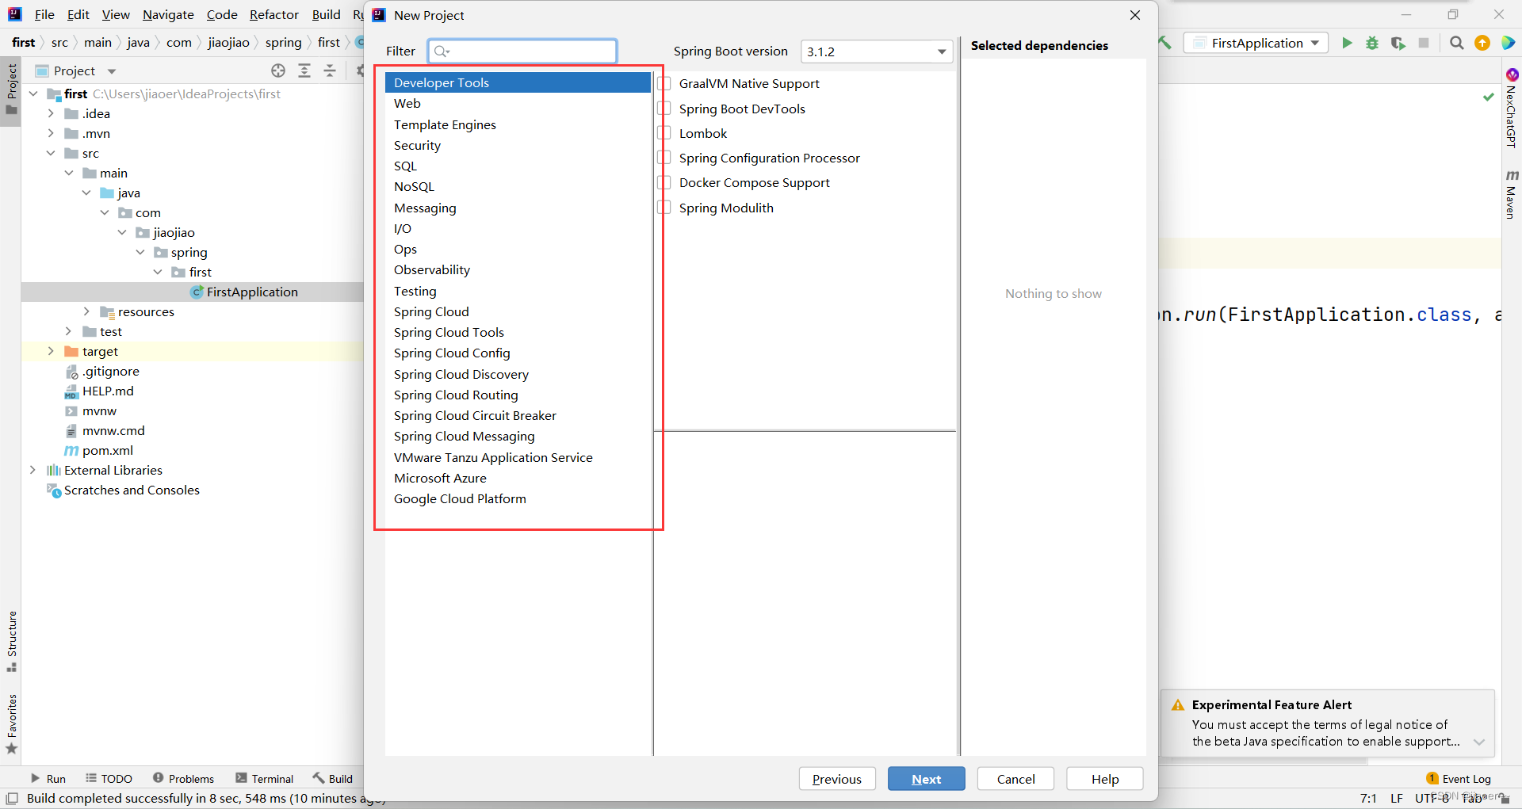This screenshot has height=809, width=1522.
Task: Expand the resources folder
Action: [x=86, y=311]
